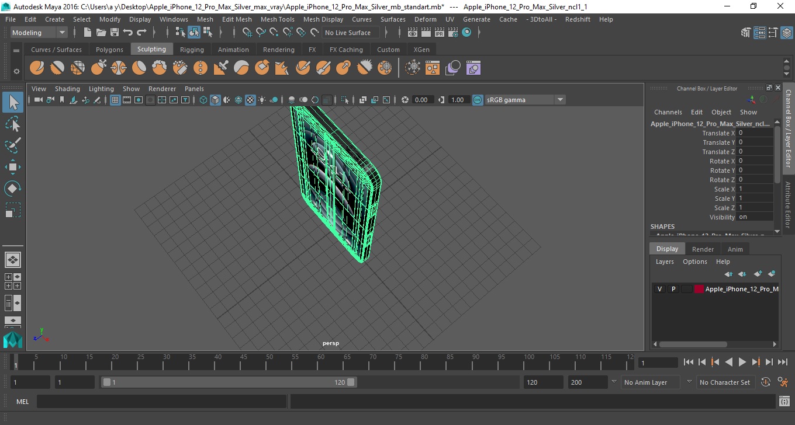Pick the Scrape sculpt tool
Screen dimensions: 795x425
(x=262, y=68)
